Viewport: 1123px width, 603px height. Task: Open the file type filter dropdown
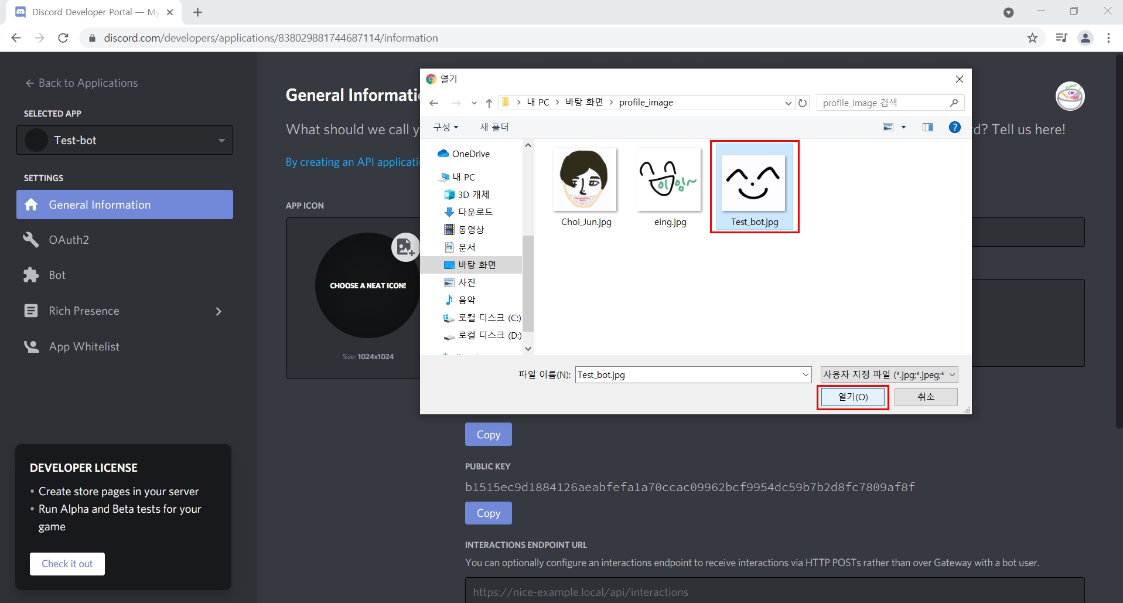pos(889,374)
